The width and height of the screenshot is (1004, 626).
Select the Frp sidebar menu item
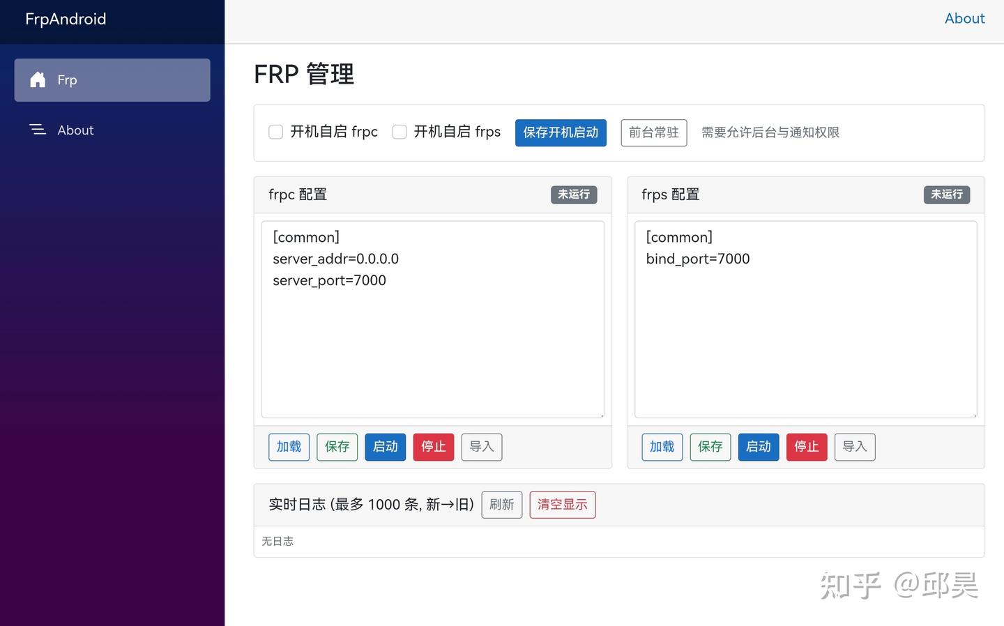(x=112, y=80)
